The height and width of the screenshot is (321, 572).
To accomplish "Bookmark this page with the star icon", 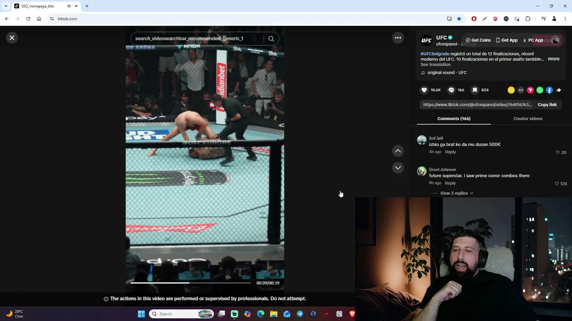I will [x=459, y=19].
